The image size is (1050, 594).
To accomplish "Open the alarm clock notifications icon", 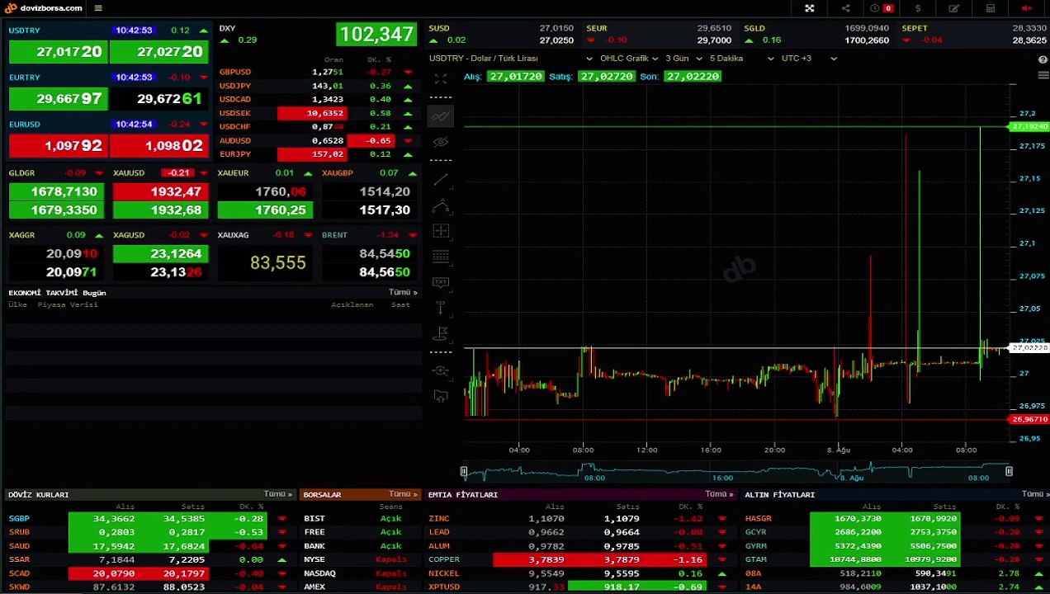I will click(875, 8).
